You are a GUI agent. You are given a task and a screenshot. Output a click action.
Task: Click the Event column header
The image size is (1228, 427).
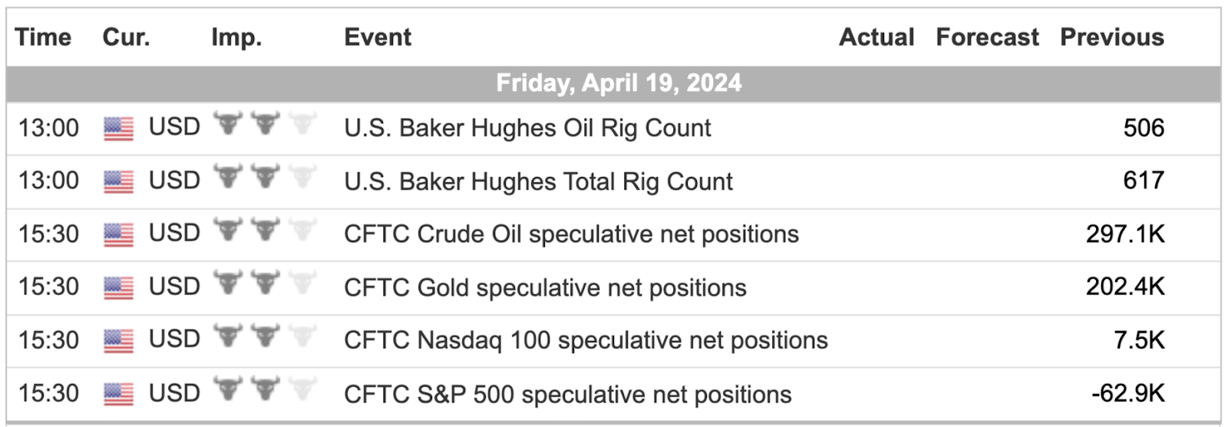coord(378,37)
